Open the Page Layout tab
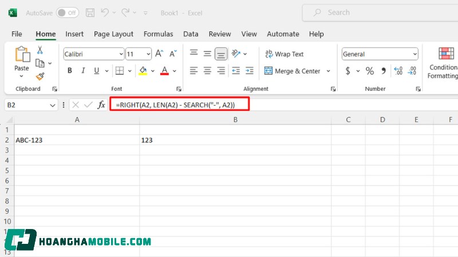Image resolution: width=458 pixels, height=257 pixels. click(x=113, y=34)
